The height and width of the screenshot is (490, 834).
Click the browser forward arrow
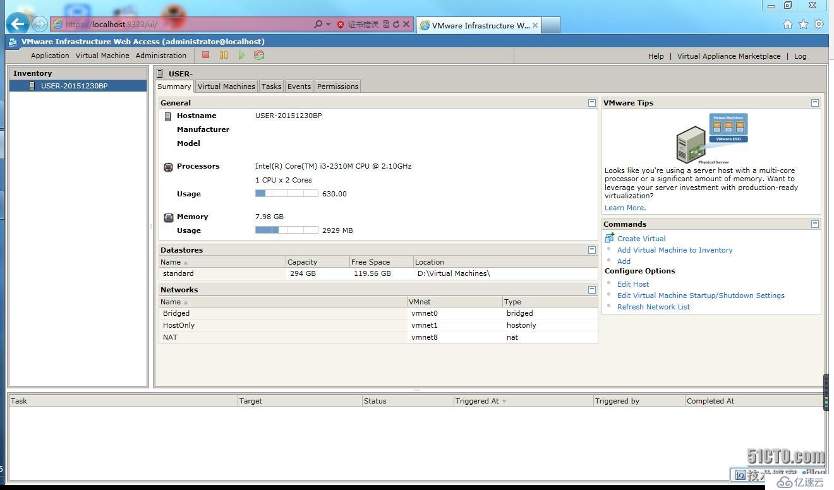40,24
